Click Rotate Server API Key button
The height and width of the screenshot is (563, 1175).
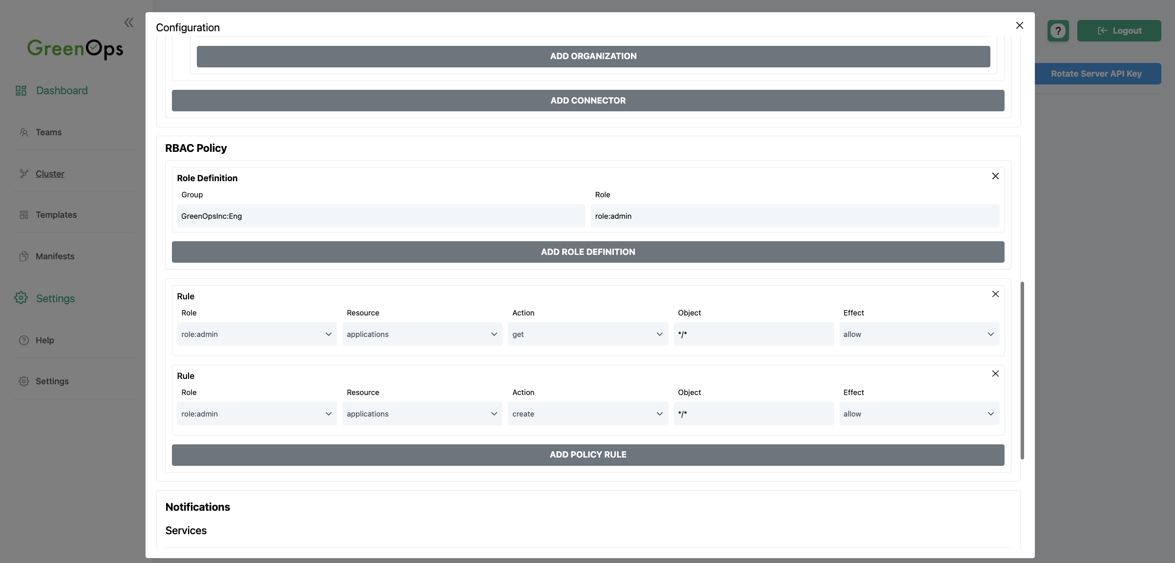click(1097, 74)
